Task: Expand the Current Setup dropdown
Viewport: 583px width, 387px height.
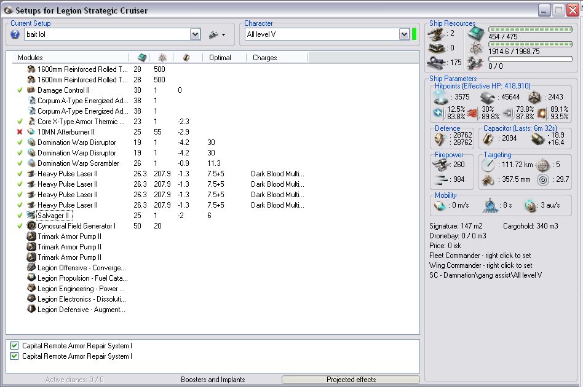Action: click(195, 34)
